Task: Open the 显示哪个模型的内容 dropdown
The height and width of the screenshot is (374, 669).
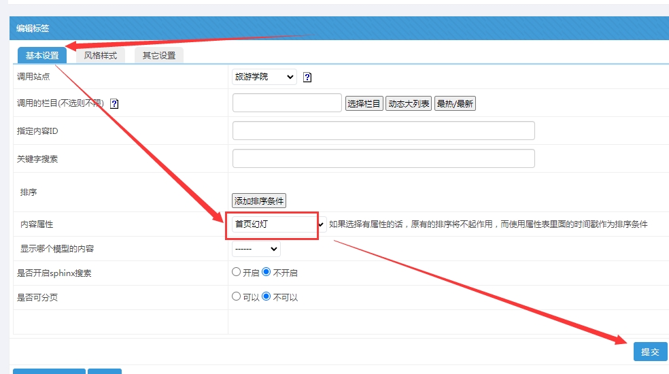Action: pyautogui.click(x=256, y=249)
